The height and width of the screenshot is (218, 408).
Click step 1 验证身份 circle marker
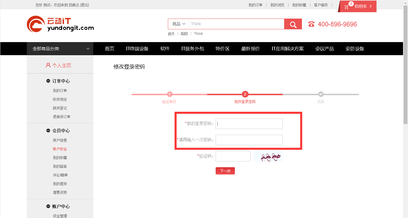(170, 94)
